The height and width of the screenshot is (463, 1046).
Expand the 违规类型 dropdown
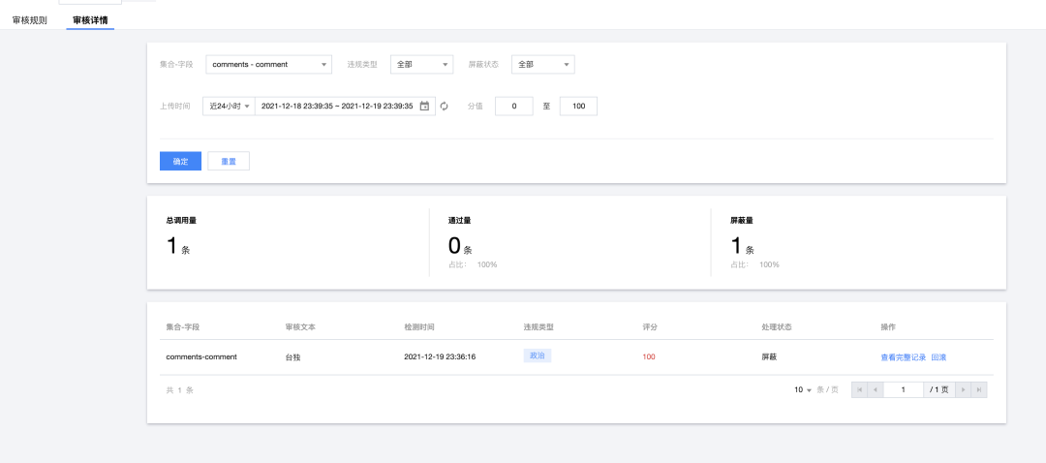pyautogui.click(x=421, y=65)
